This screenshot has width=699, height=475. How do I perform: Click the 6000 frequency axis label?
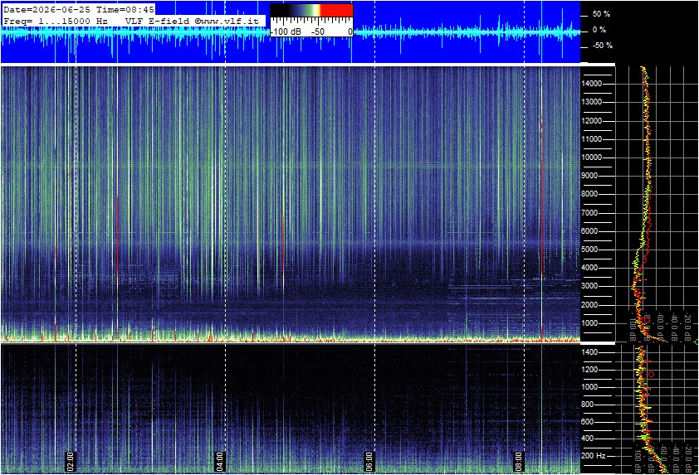(589, 231)
